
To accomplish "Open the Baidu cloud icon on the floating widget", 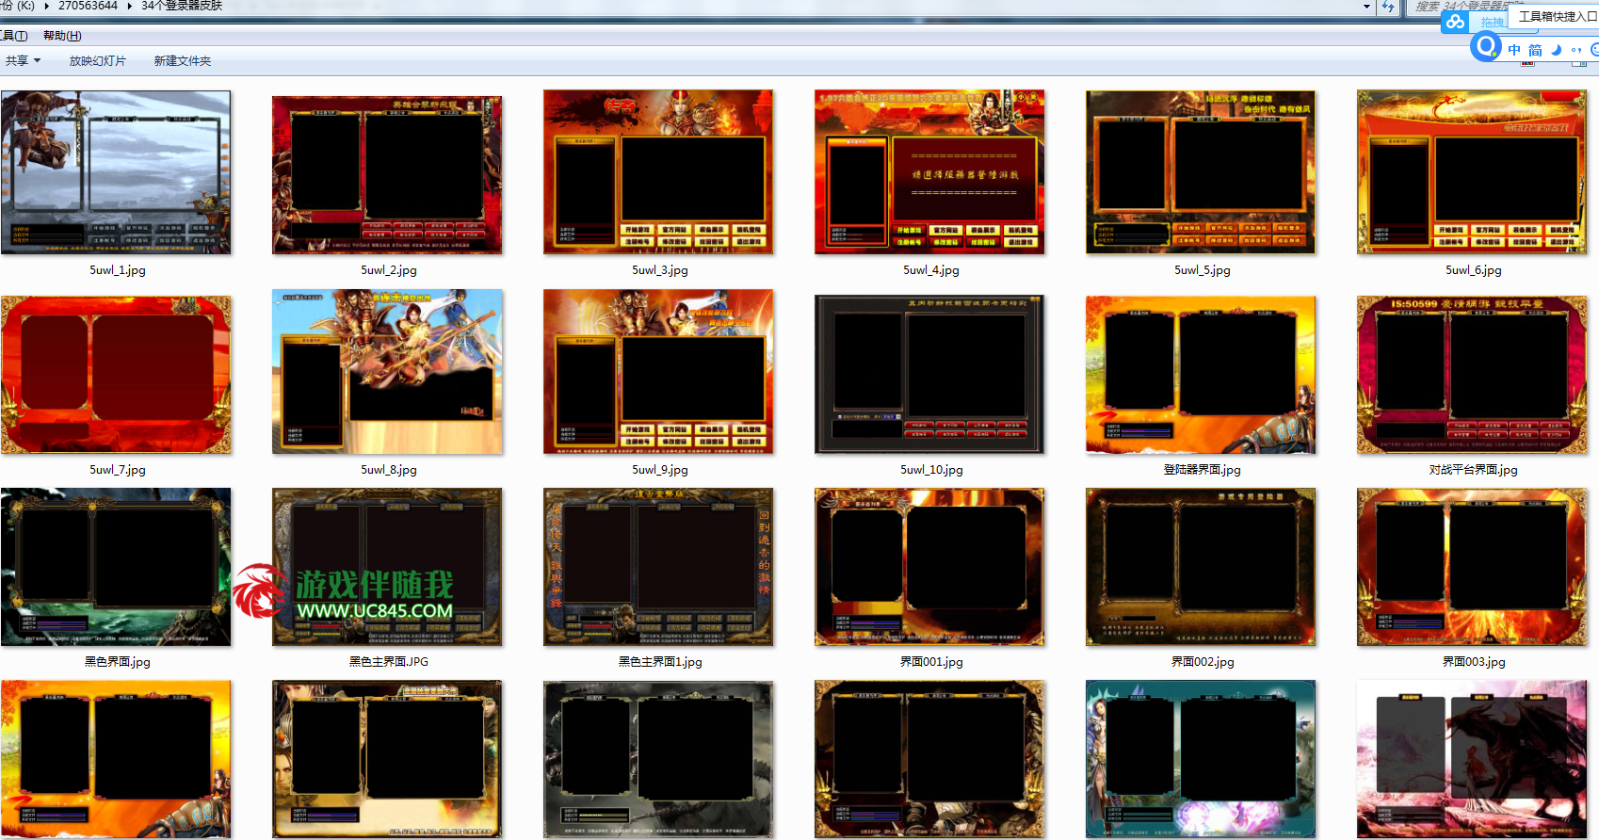I will [x=1456, y=22].
